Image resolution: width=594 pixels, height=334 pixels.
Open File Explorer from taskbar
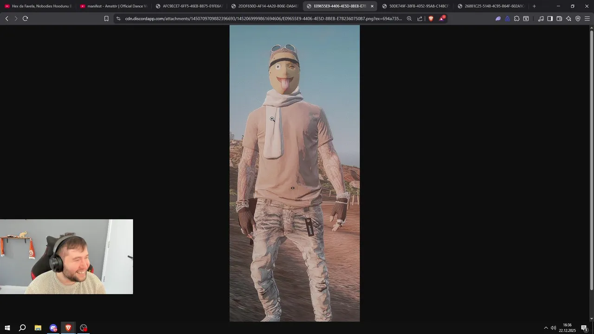point(38,328)
